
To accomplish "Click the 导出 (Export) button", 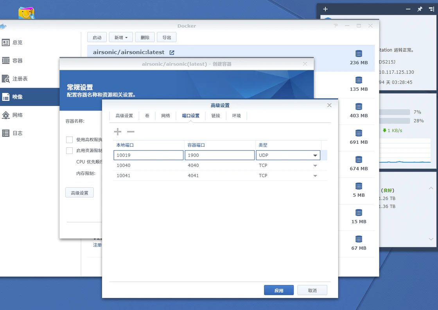I will coord(166,37).
